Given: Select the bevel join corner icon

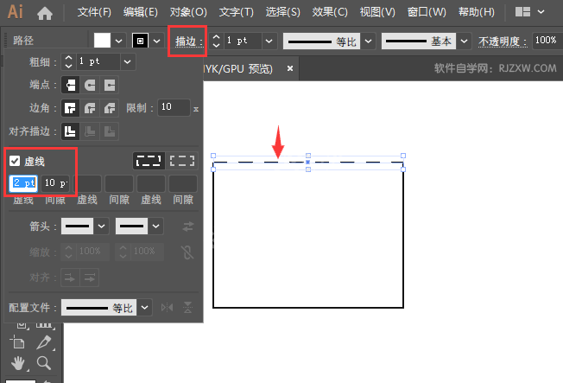Looking at the screenshot, I should pyautogui.click(x=110, y=108).
